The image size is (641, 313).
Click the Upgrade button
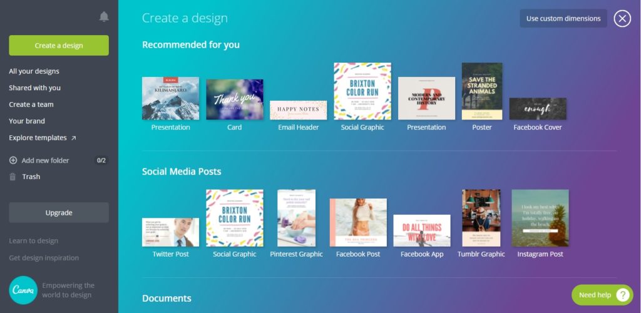pyautogui.click(x=59, y=213)
